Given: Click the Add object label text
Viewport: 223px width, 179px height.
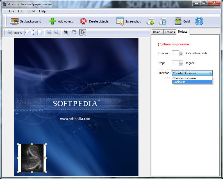Looking at the screenshot, I should [65, 21].
